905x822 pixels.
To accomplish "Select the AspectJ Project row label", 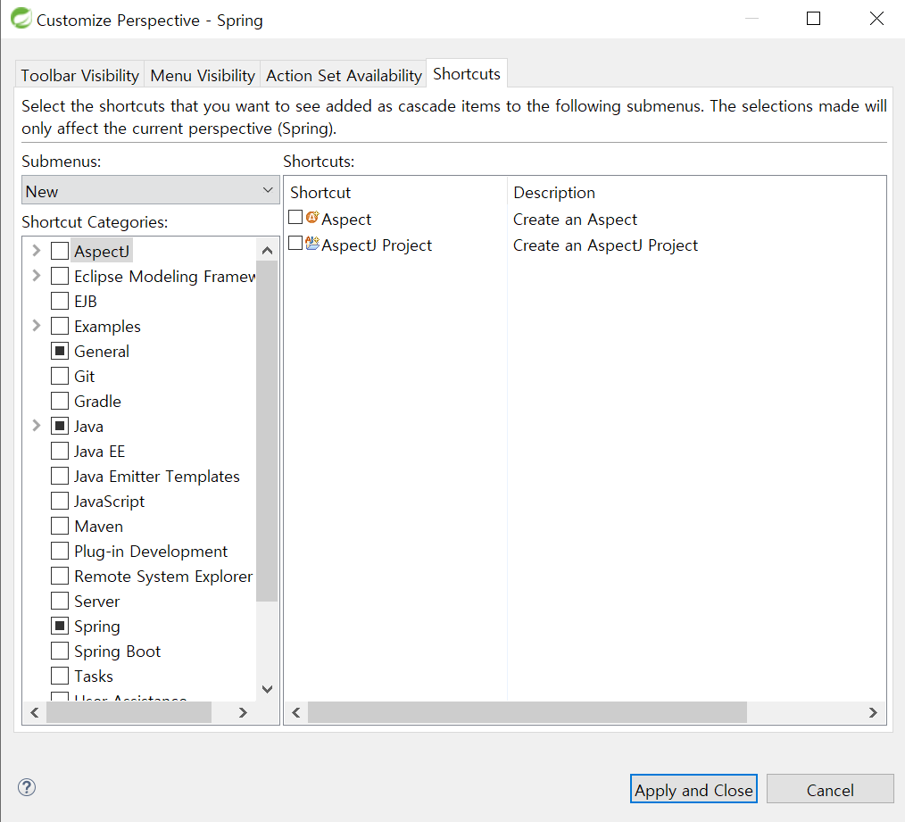I will 377,245.
